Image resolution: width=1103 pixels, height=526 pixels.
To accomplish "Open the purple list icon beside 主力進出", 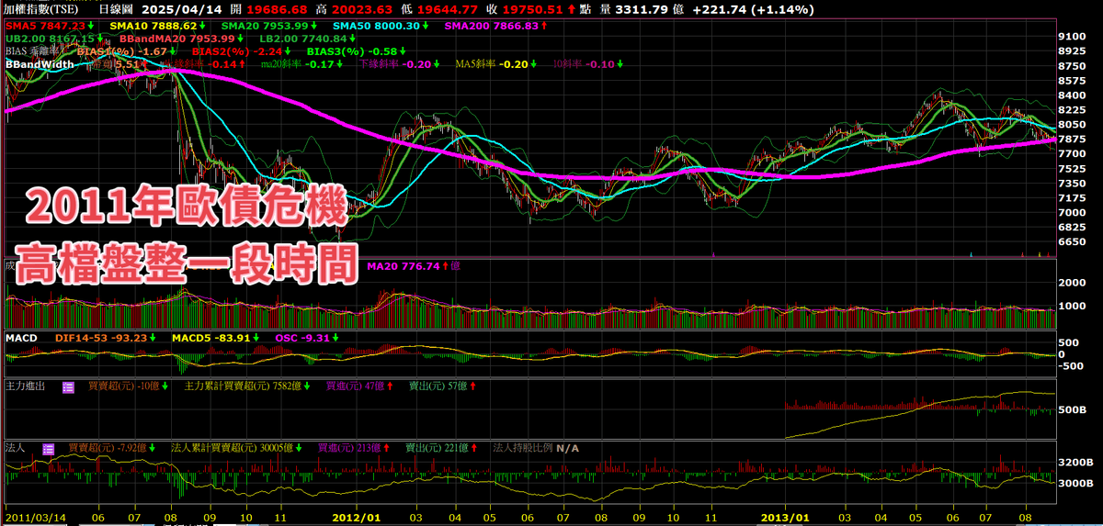I will 68,388.
